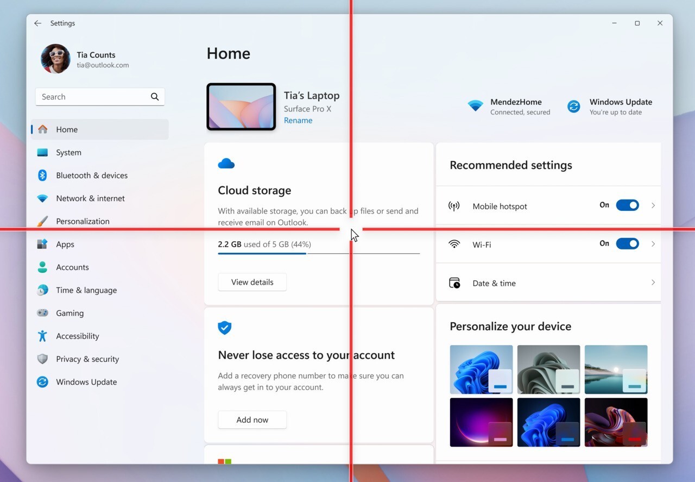695x482 pixels.
Task: Disable the Wi-Fi toggle
Action: coord(628,243)
